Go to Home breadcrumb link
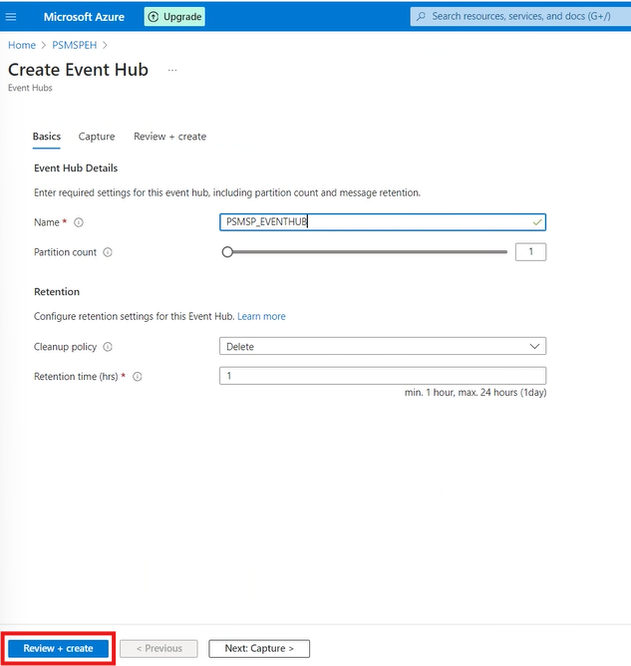Image resolution: width=631 pixels, height=666 pixels. (x=22, y=45)
